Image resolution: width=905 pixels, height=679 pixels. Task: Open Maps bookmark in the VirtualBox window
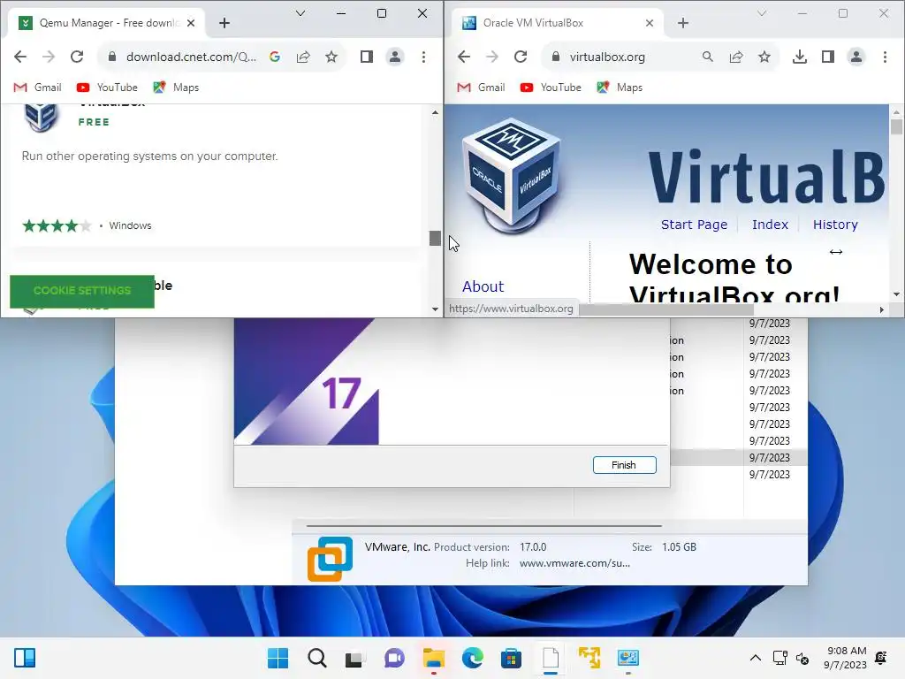[x=620, y=88]
